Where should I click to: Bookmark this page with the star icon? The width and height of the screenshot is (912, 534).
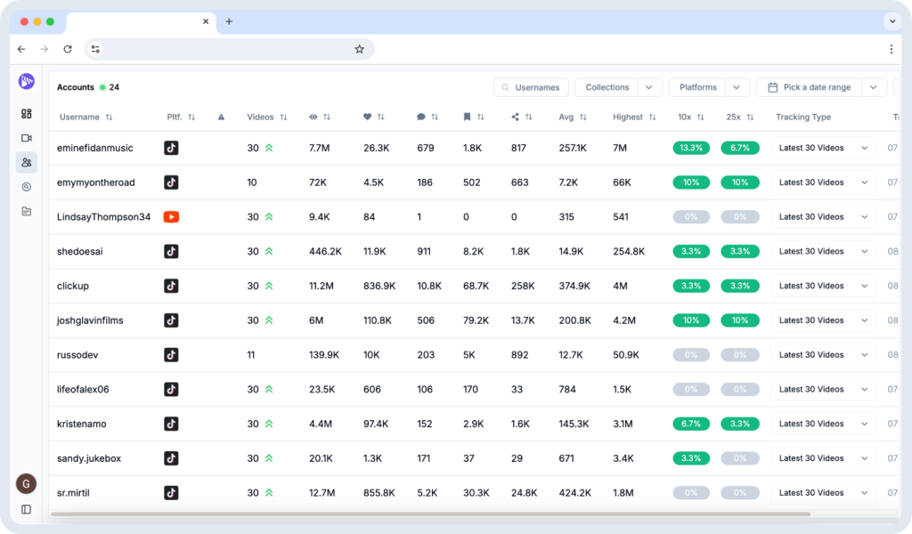coord(359,49)
